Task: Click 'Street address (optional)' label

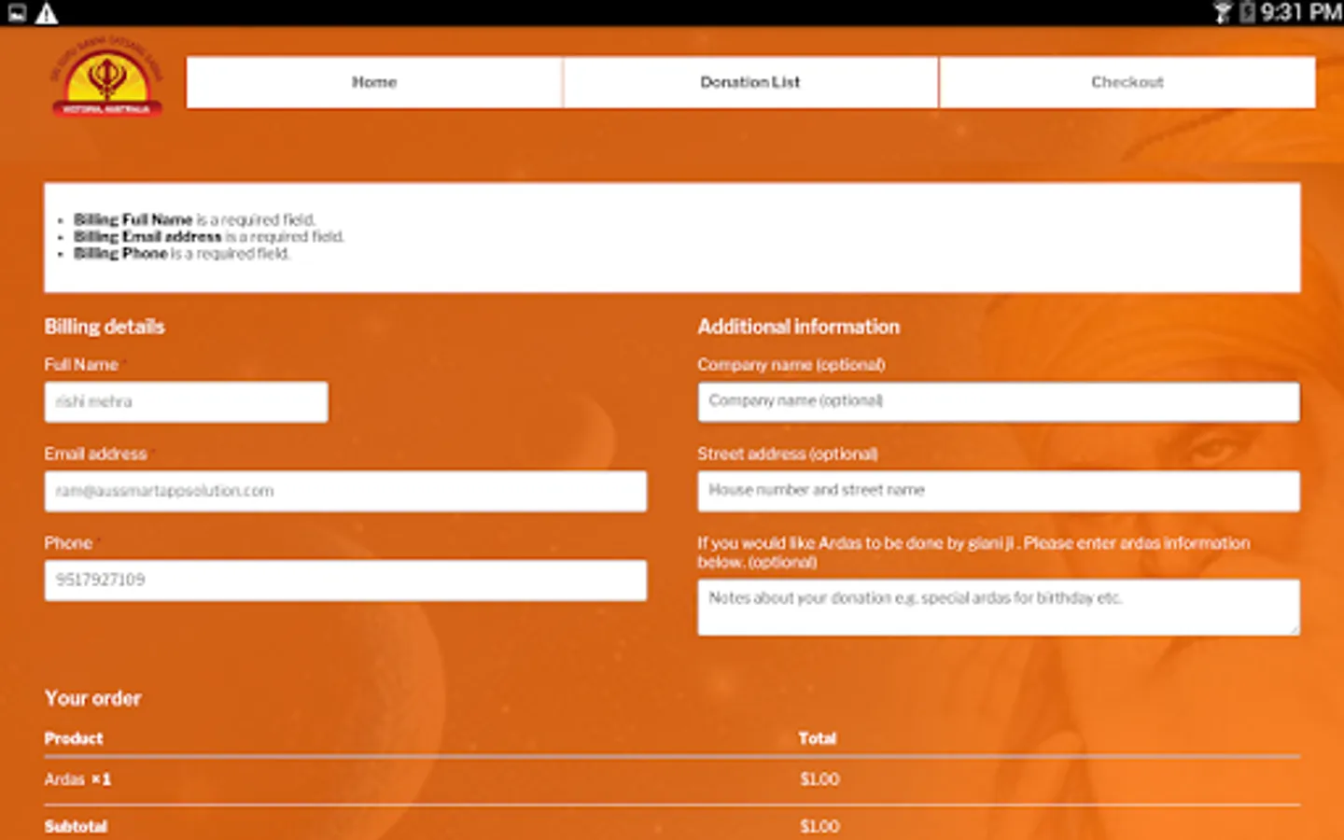Action: (788, 454)
